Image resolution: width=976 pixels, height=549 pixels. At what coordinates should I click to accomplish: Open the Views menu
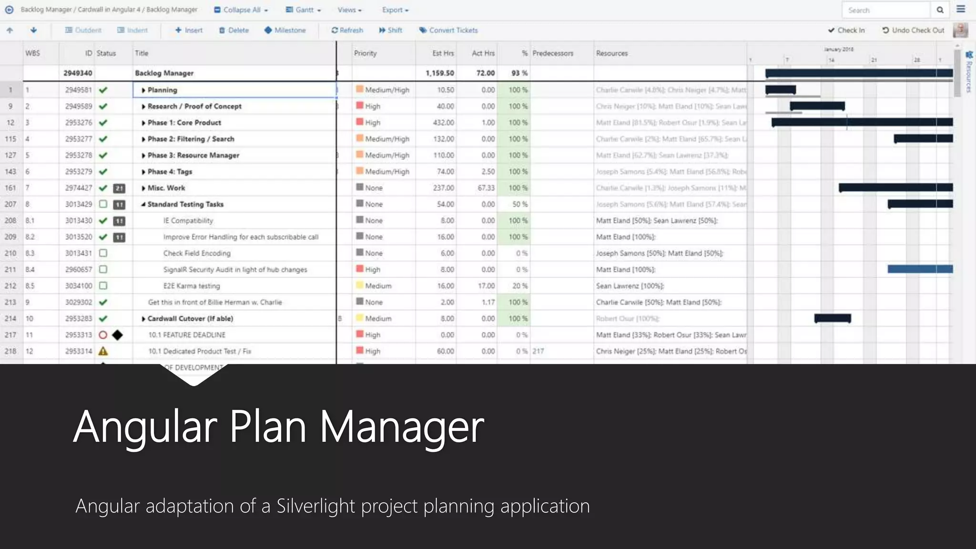(x=350, y=10)
